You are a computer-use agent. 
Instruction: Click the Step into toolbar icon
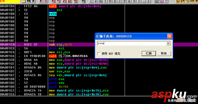click(53, 1)
